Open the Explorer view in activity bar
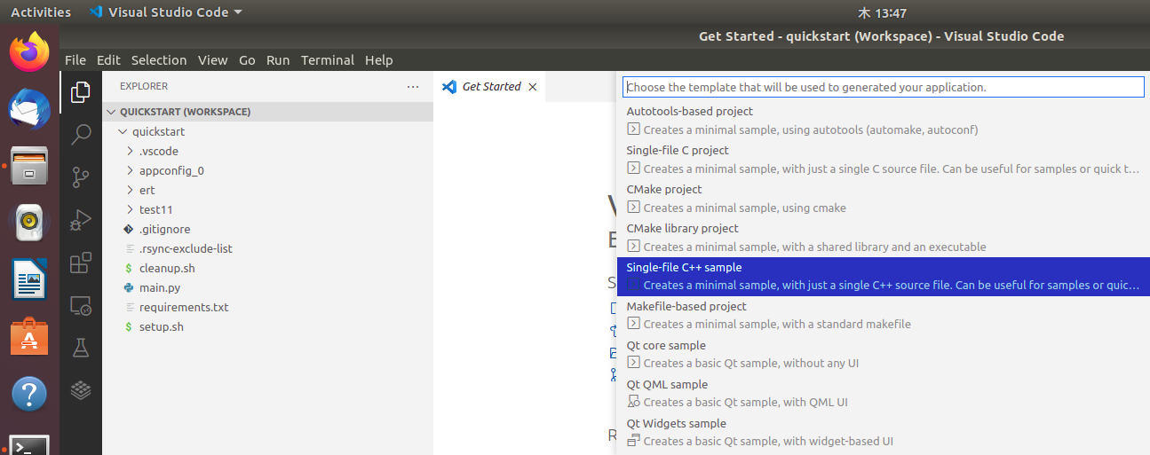 point(81,91)
